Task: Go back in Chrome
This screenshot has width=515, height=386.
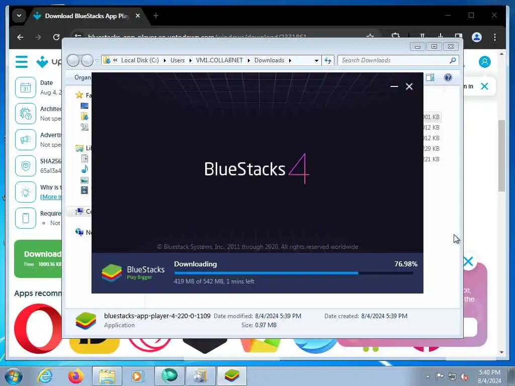Action: click(20, 37)
